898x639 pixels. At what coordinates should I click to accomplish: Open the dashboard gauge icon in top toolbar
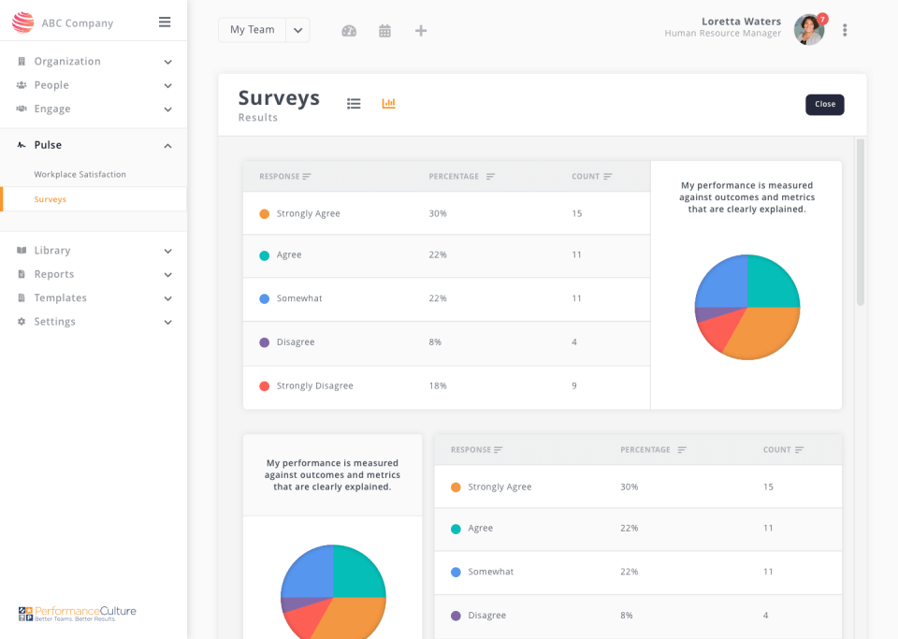pos(349,30)
